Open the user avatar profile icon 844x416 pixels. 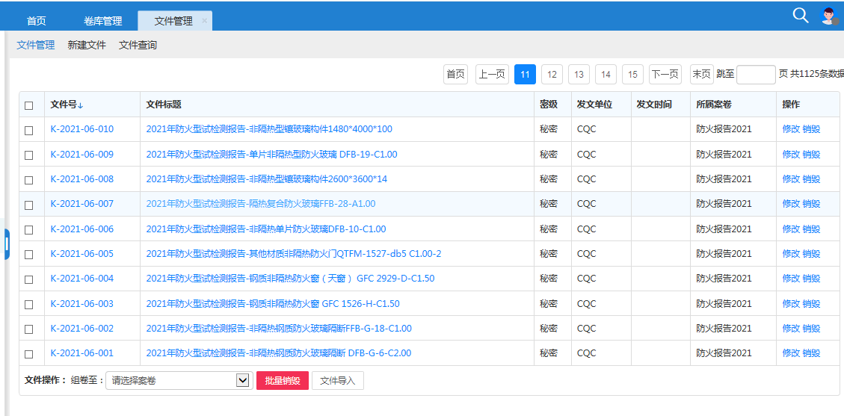[828, 16]
